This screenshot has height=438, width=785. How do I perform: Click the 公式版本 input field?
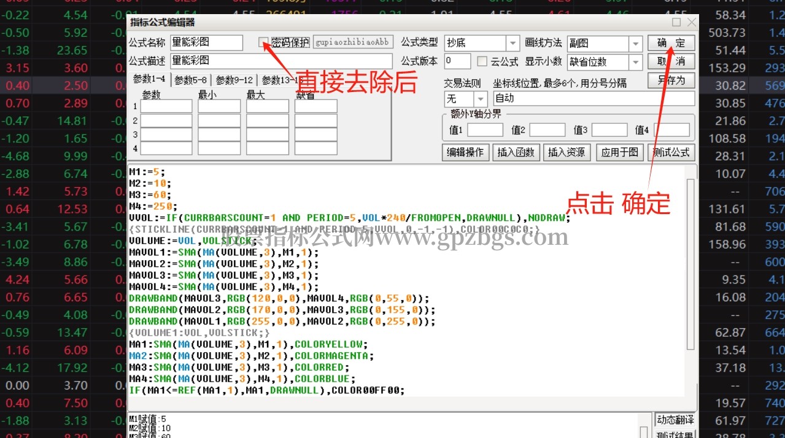(457, 61)
